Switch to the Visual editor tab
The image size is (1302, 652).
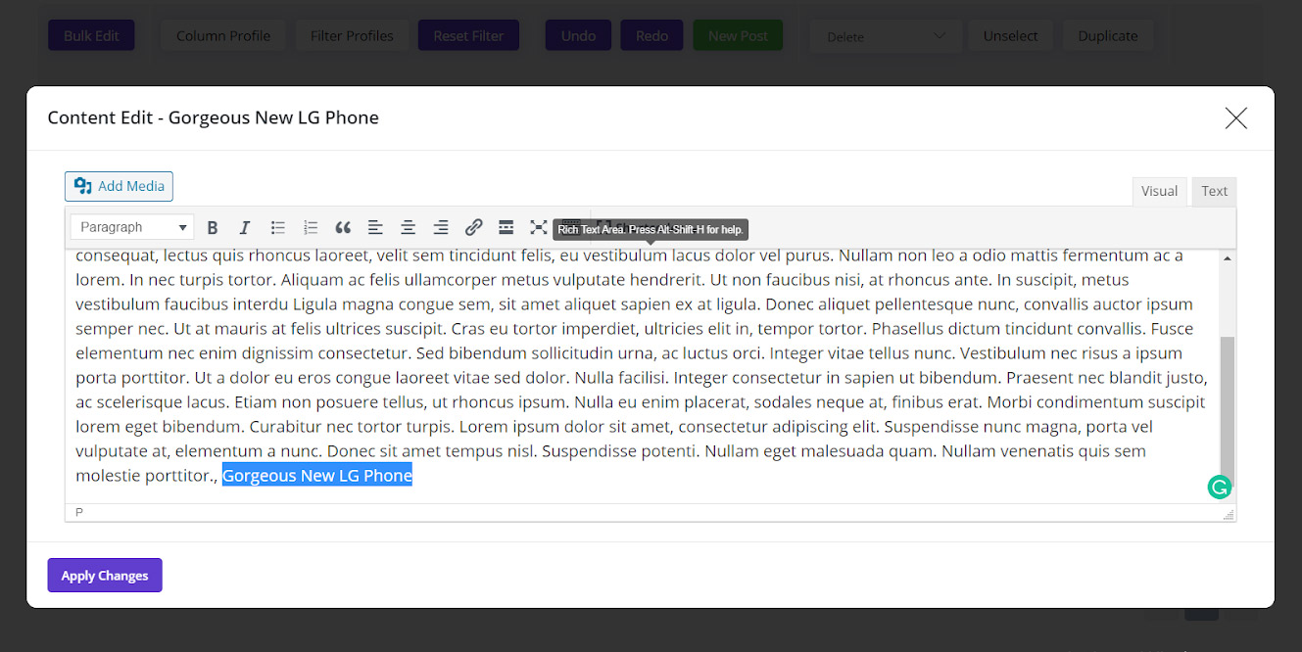point(1159,191)
